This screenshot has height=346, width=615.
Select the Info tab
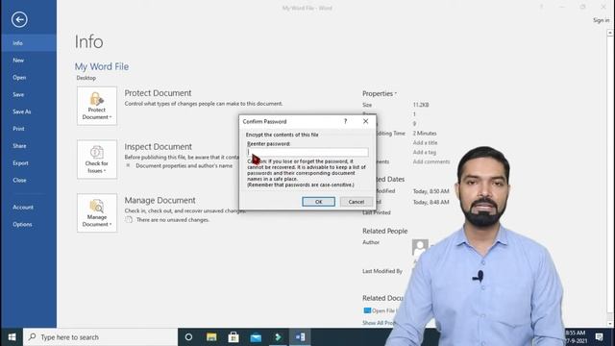(28, 43)
